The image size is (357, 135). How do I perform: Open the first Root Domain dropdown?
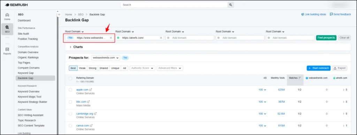tap(75, 32)
